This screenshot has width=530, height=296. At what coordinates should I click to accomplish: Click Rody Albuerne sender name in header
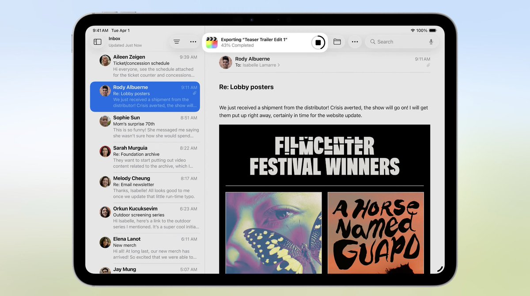(x=252, y=59)
